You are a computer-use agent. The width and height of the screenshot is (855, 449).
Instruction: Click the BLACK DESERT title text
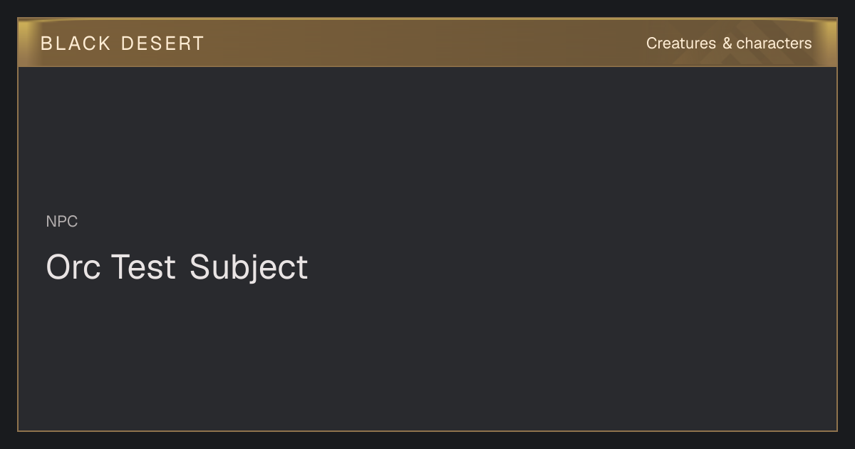pyautogui.click(x=123, y=43)
